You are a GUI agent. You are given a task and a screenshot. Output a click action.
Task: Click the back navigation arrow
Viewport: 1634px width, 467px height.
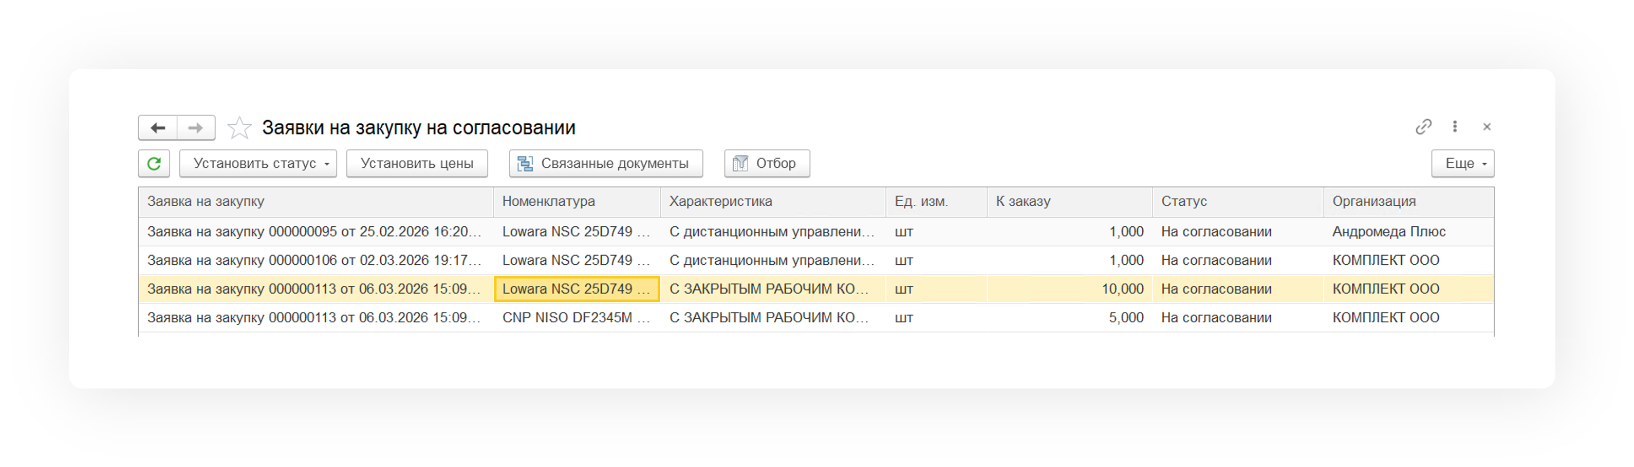(158, 128)
